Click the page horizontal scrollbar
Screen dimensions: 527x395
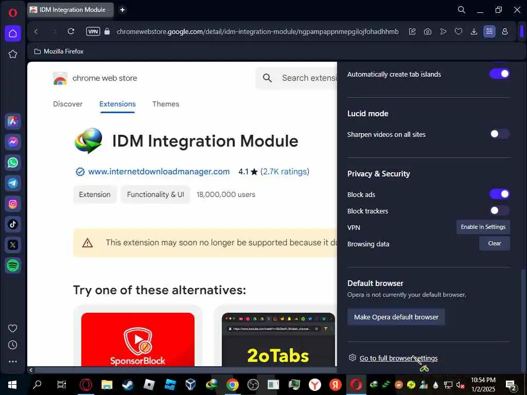click(186, 370)
